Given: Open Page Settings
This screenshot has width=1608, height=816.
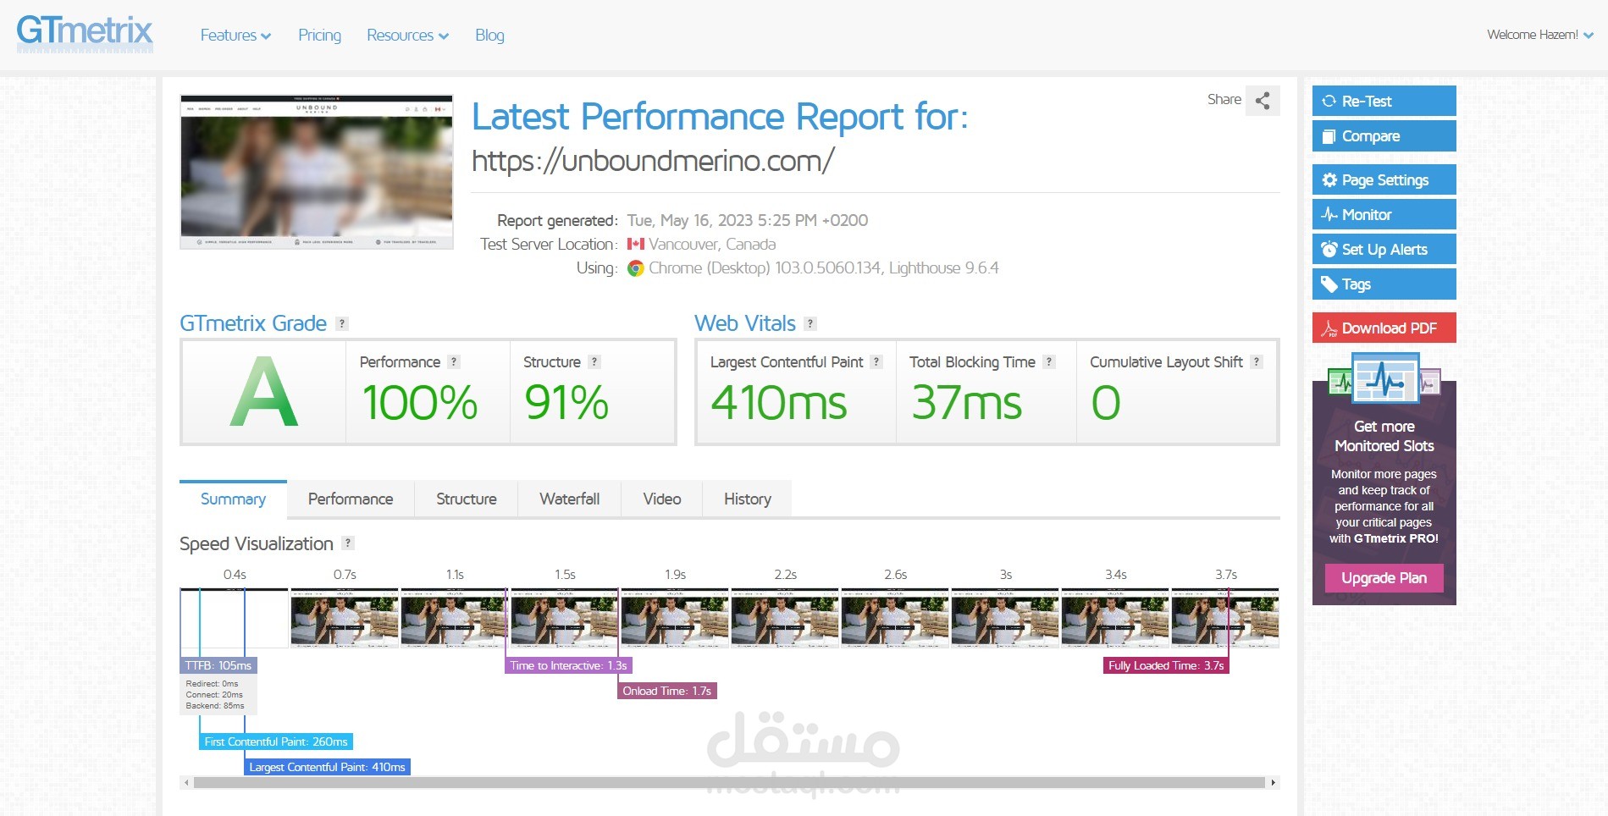Looking at the screenshot, I should coord(1384,179).
